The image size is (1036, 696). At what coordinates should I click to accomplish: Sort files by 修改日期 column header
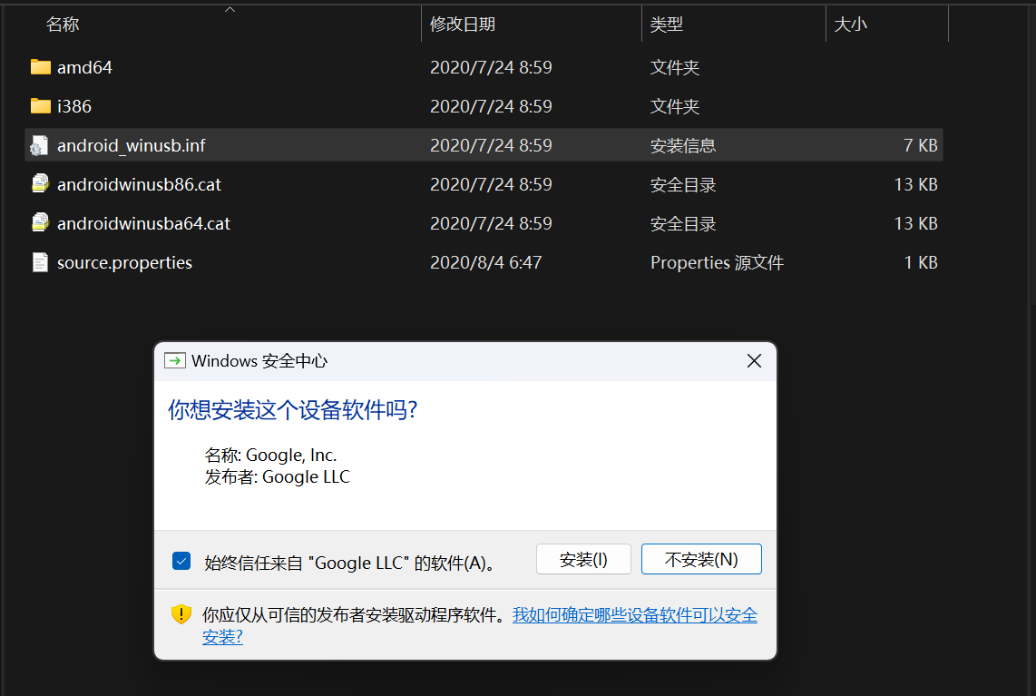(463, 25)
